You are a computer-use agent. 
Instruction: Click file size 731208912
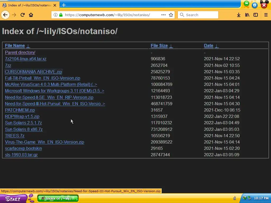pos(161,129)
